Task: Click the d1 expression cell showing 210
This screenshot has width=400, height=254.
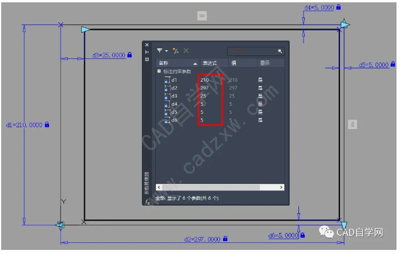Action: point(204,80)
